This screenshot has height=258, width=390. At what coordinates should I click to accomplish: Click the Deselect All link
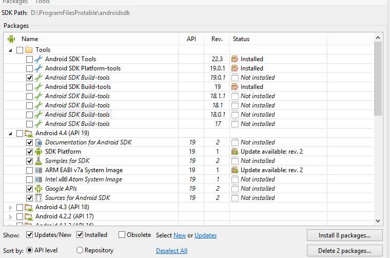(x=171, y=250)
